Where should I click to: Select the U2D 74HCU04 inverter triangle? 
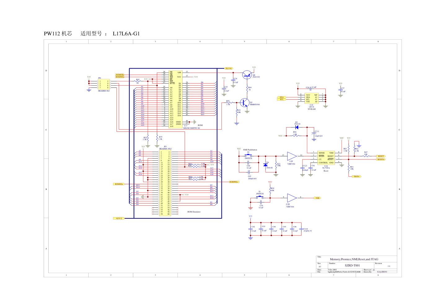(x=292, y=198)
